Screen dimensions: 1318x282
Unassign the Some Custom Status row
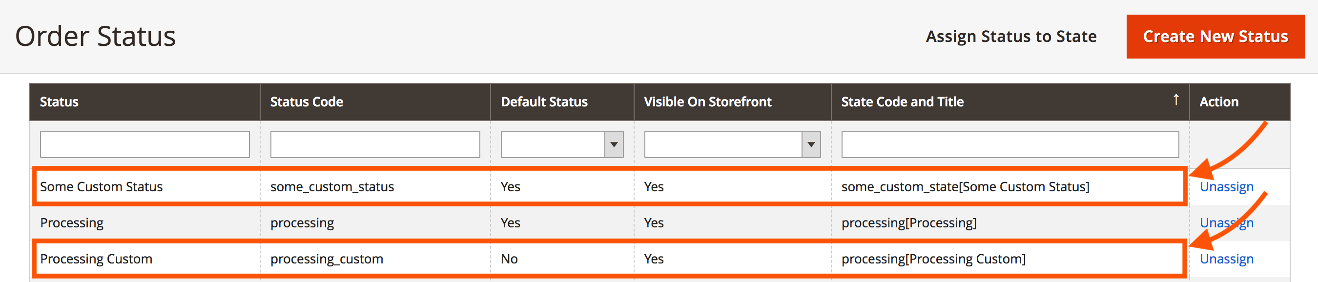[1226, 187]
